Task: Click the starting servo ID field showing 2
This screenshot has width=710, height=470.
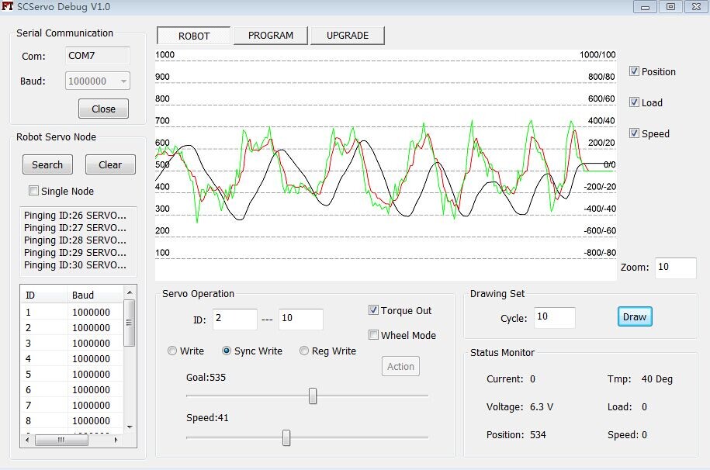Action: coord(234,319)
